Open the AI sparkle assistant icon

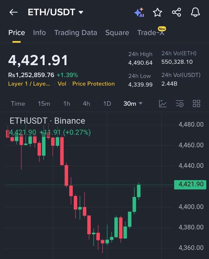click(x=139, y=12)
